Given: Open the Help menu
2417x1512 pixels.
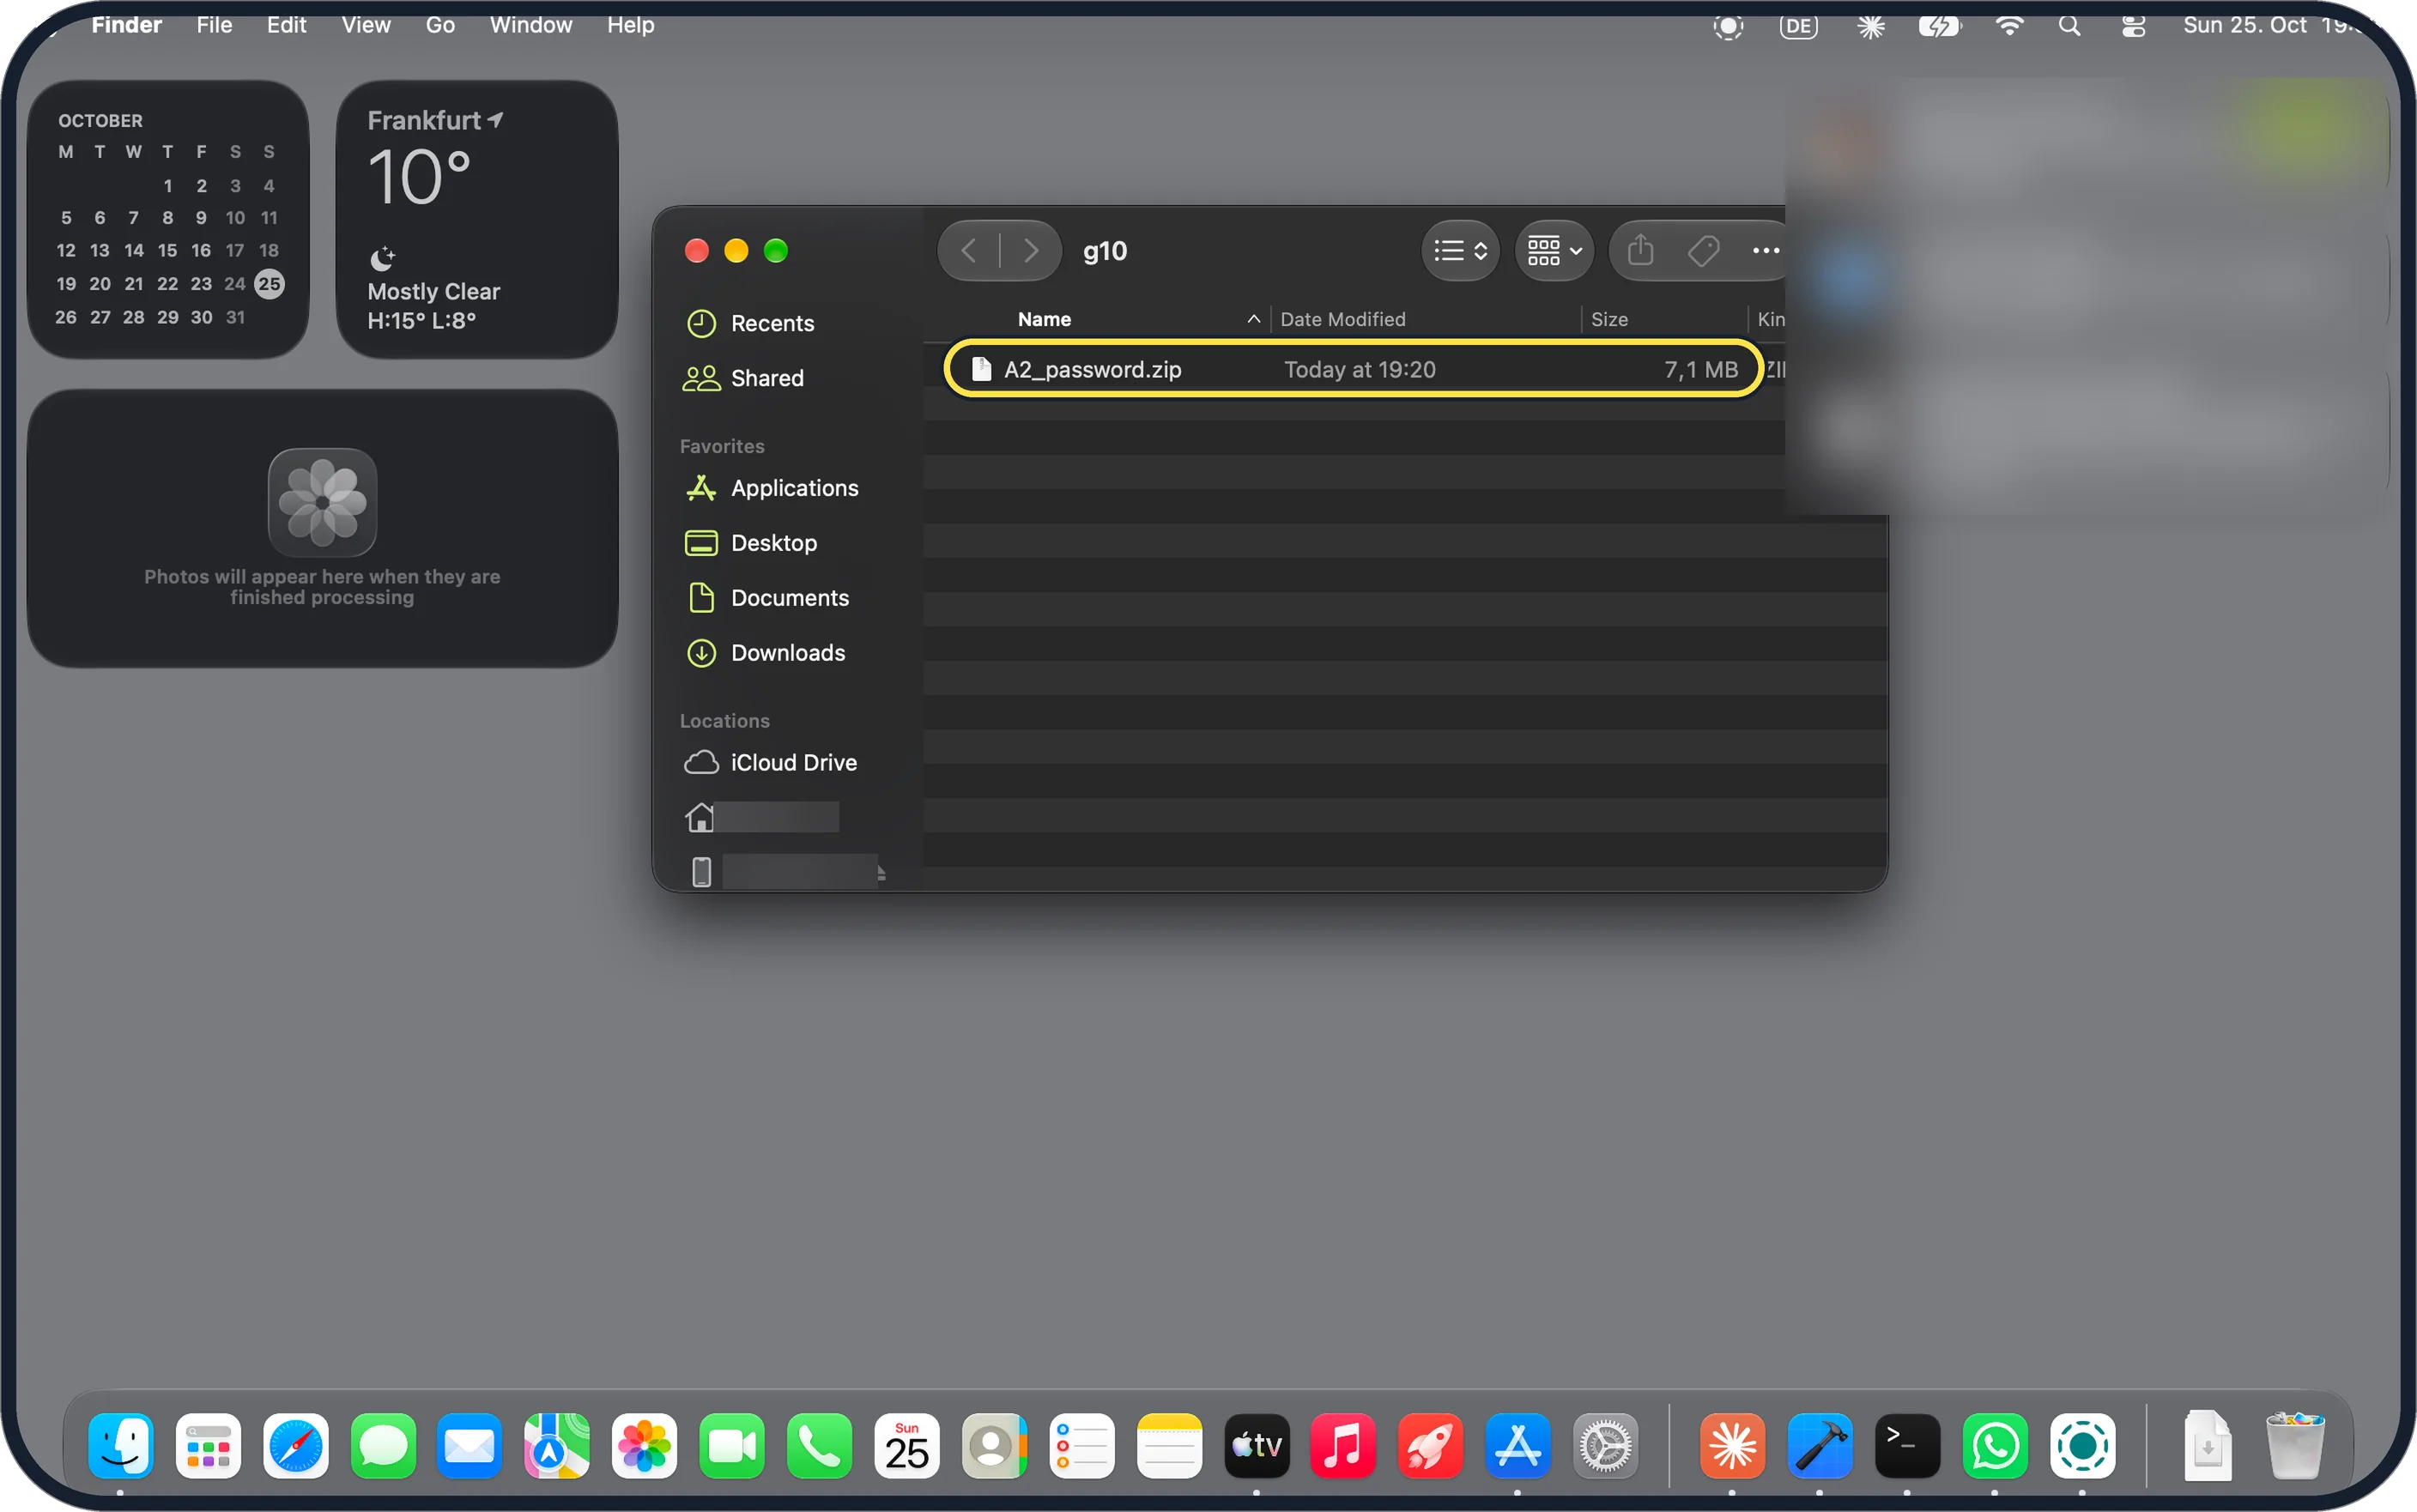Looking at the screenshot, I should 630,25.
